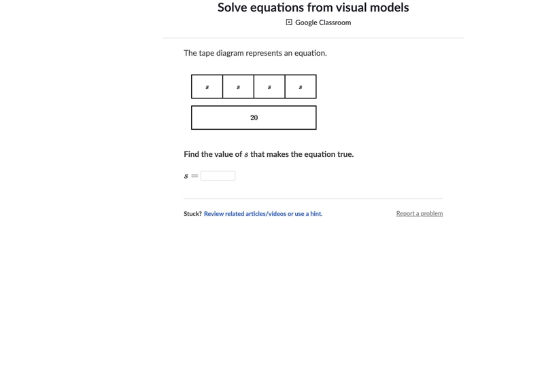Viewport: 544px width, 379px height.
Task: Click the bold Find the value of s prompt
Action: click(269, 154)
